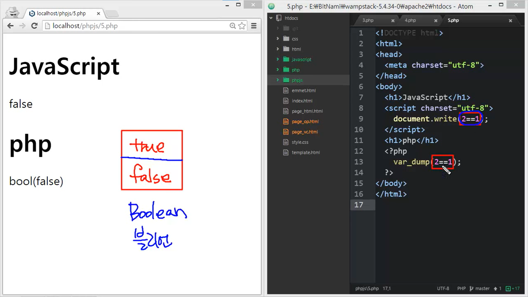Viewport: 528px width, 297px height.
Task: Expand the javascript folder
Action: pos(278,60)
